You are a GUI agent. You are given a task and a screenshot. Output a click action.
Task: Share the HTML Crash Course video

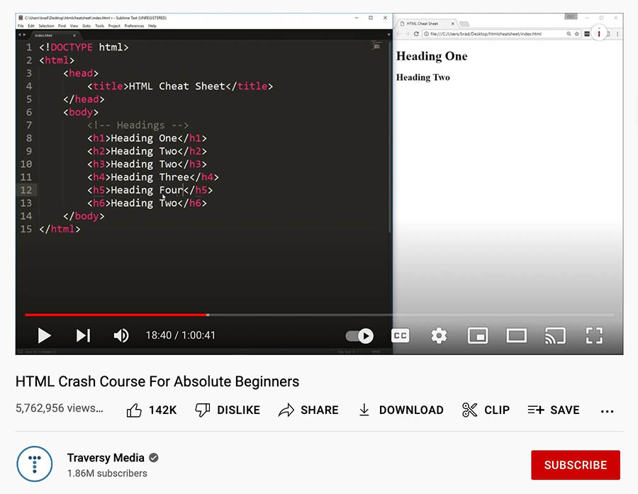coord(308,410)
